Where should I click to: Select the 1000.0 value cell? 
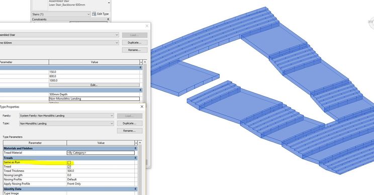pyautogui.click(x=94, y=80)
